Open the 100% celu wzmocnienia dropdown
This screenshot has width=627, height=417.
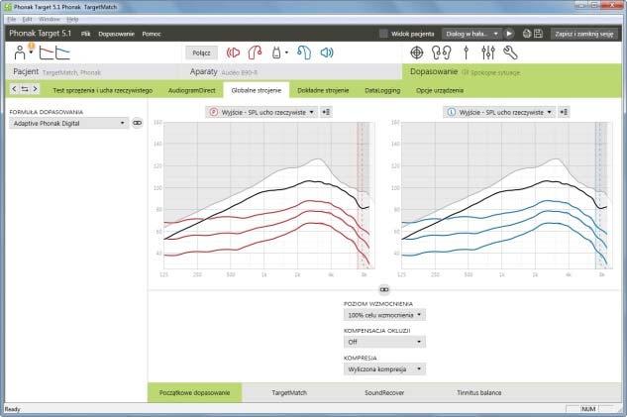[x=384, y=315]
